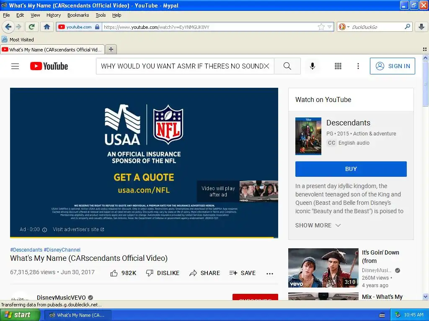The image size is (429, 321).
Task: Click the BUY button for Descendants
Action: pos(351,169)
